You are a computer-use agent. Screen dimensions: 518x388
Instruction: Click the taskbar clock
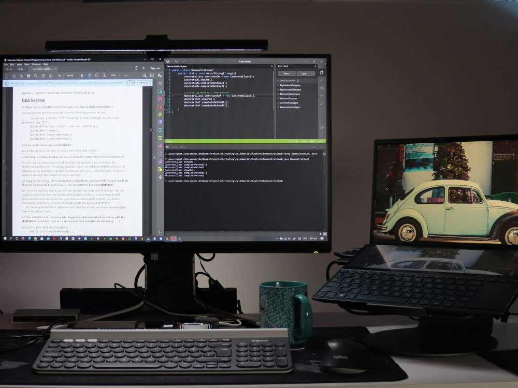pyautogui.click(x=313, y=238)
